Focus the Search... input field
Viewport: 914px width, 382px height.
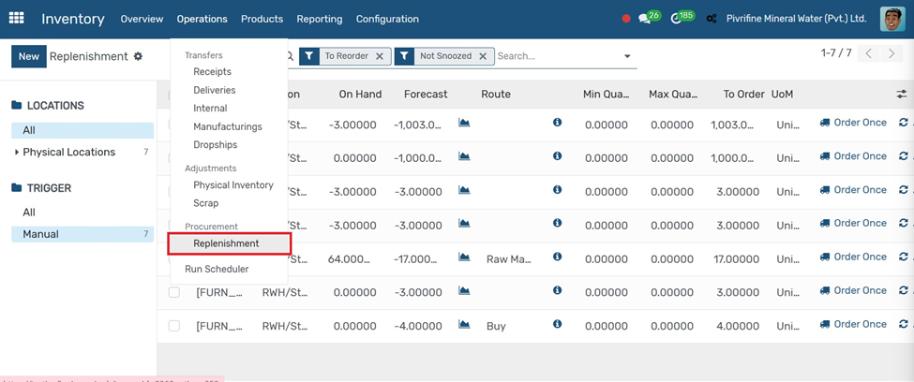point(557,56)
